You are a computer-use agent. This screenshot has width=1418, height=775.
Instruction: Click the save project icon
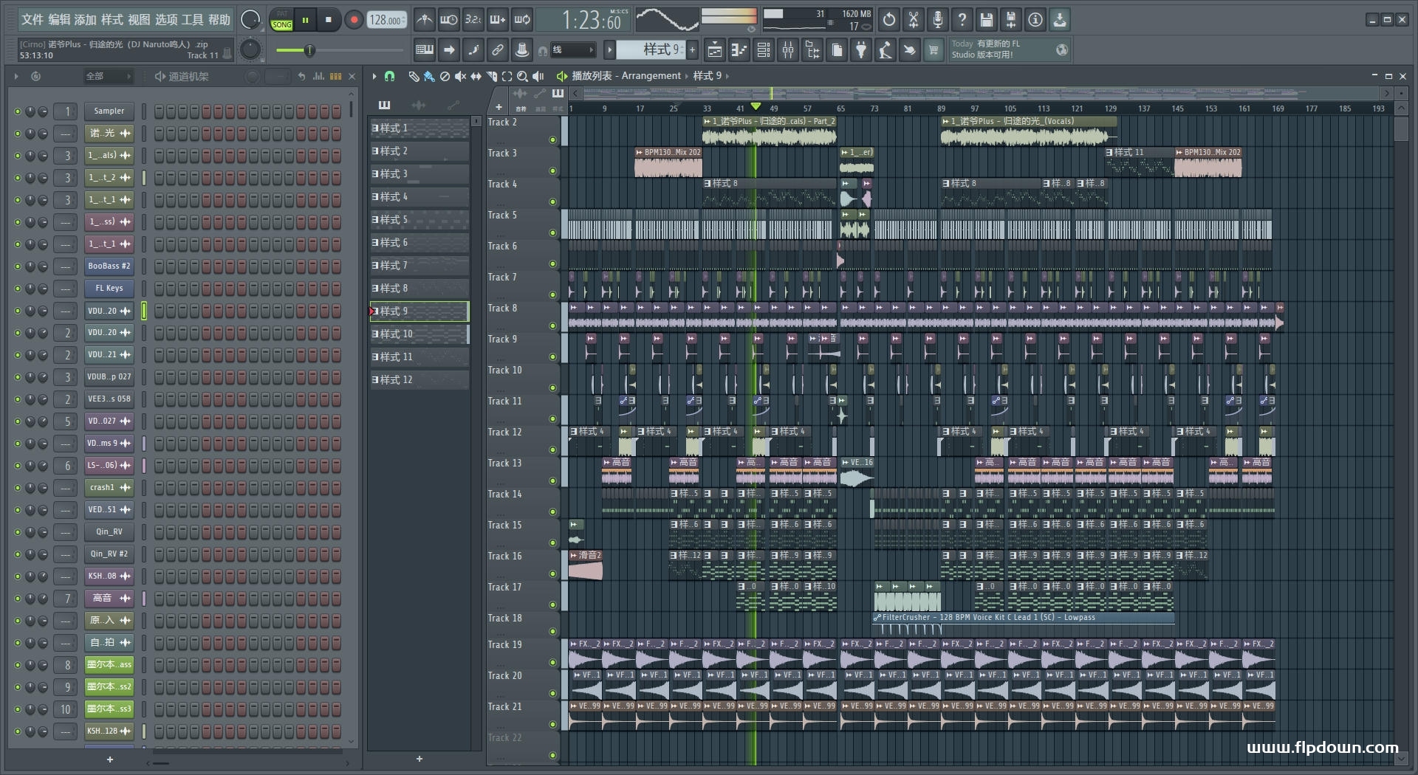point(986,20)
